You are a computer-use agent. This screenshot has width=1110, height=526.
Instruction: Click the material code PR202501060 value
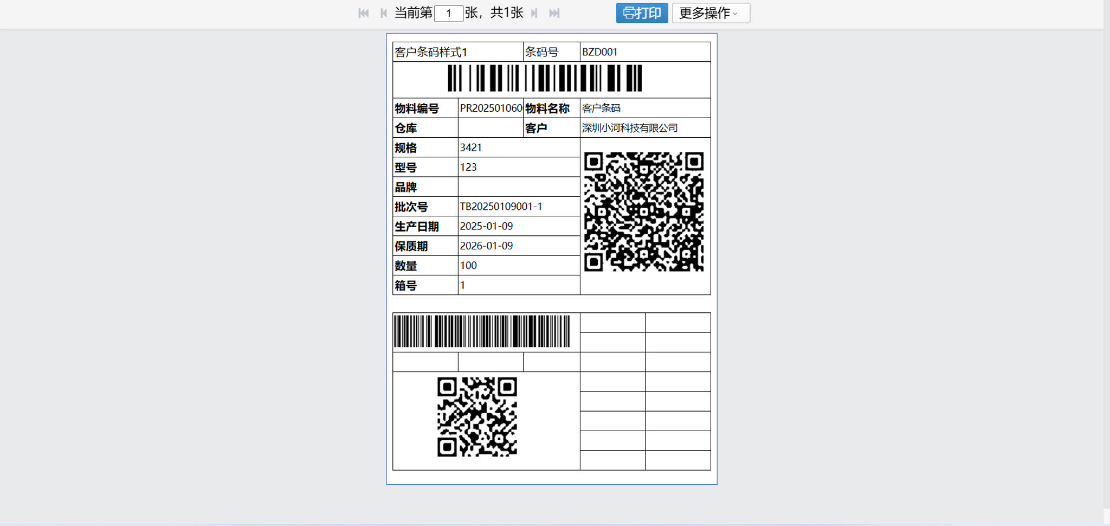click(491, 108)
